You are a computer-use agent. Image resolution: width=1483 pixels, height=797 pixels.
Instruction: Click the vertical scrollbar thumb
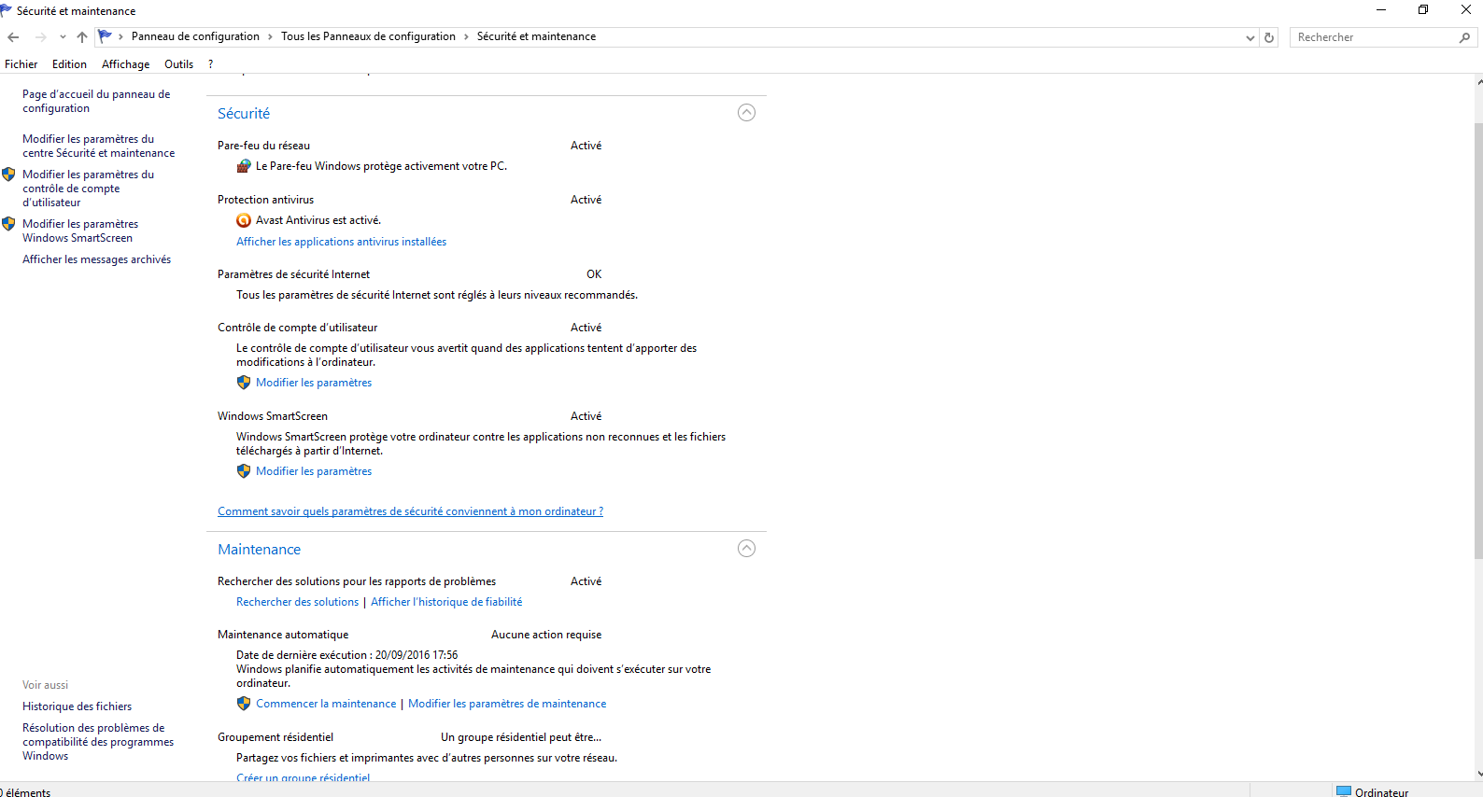[1477, 340]
